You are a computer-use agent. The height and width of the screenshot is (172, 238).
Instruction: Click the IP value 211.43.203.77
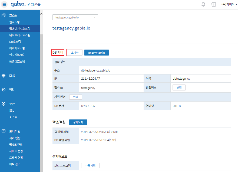click(x=90, y=79)
